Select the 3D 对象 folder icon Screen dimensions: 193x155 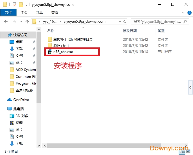(12, 116)
